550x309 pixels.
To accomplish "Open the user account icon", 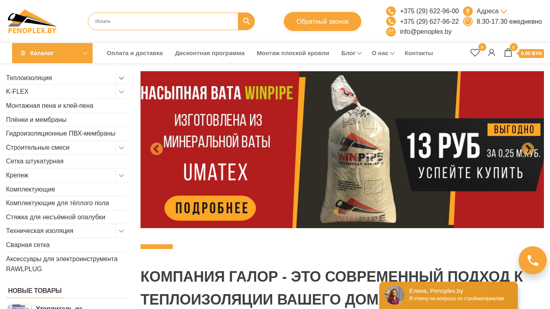I will [x=492, y=53].
